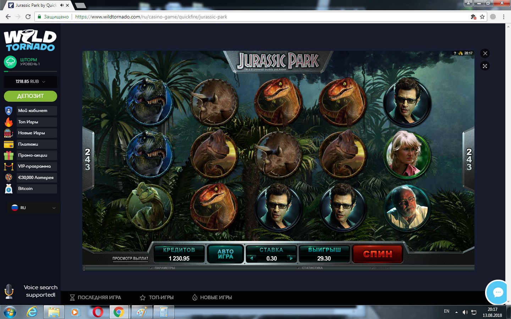Mute the game with the golden speaker icon
Image resolution: width=511 pixels, height=319 pixels.
tap(461, 53)
